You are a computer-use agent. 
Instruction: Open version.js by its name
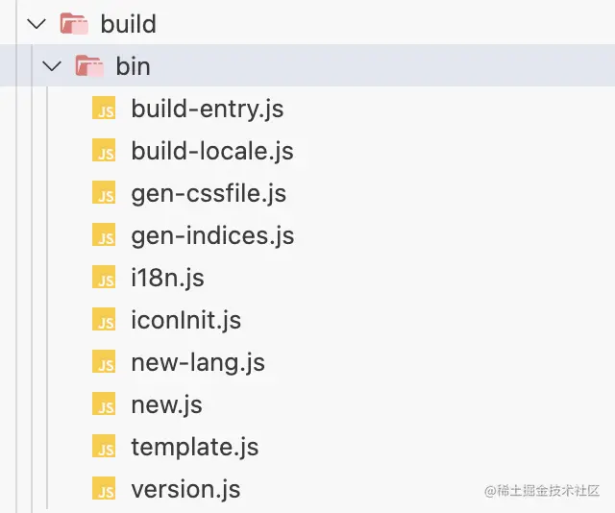(x=185, y=489)
